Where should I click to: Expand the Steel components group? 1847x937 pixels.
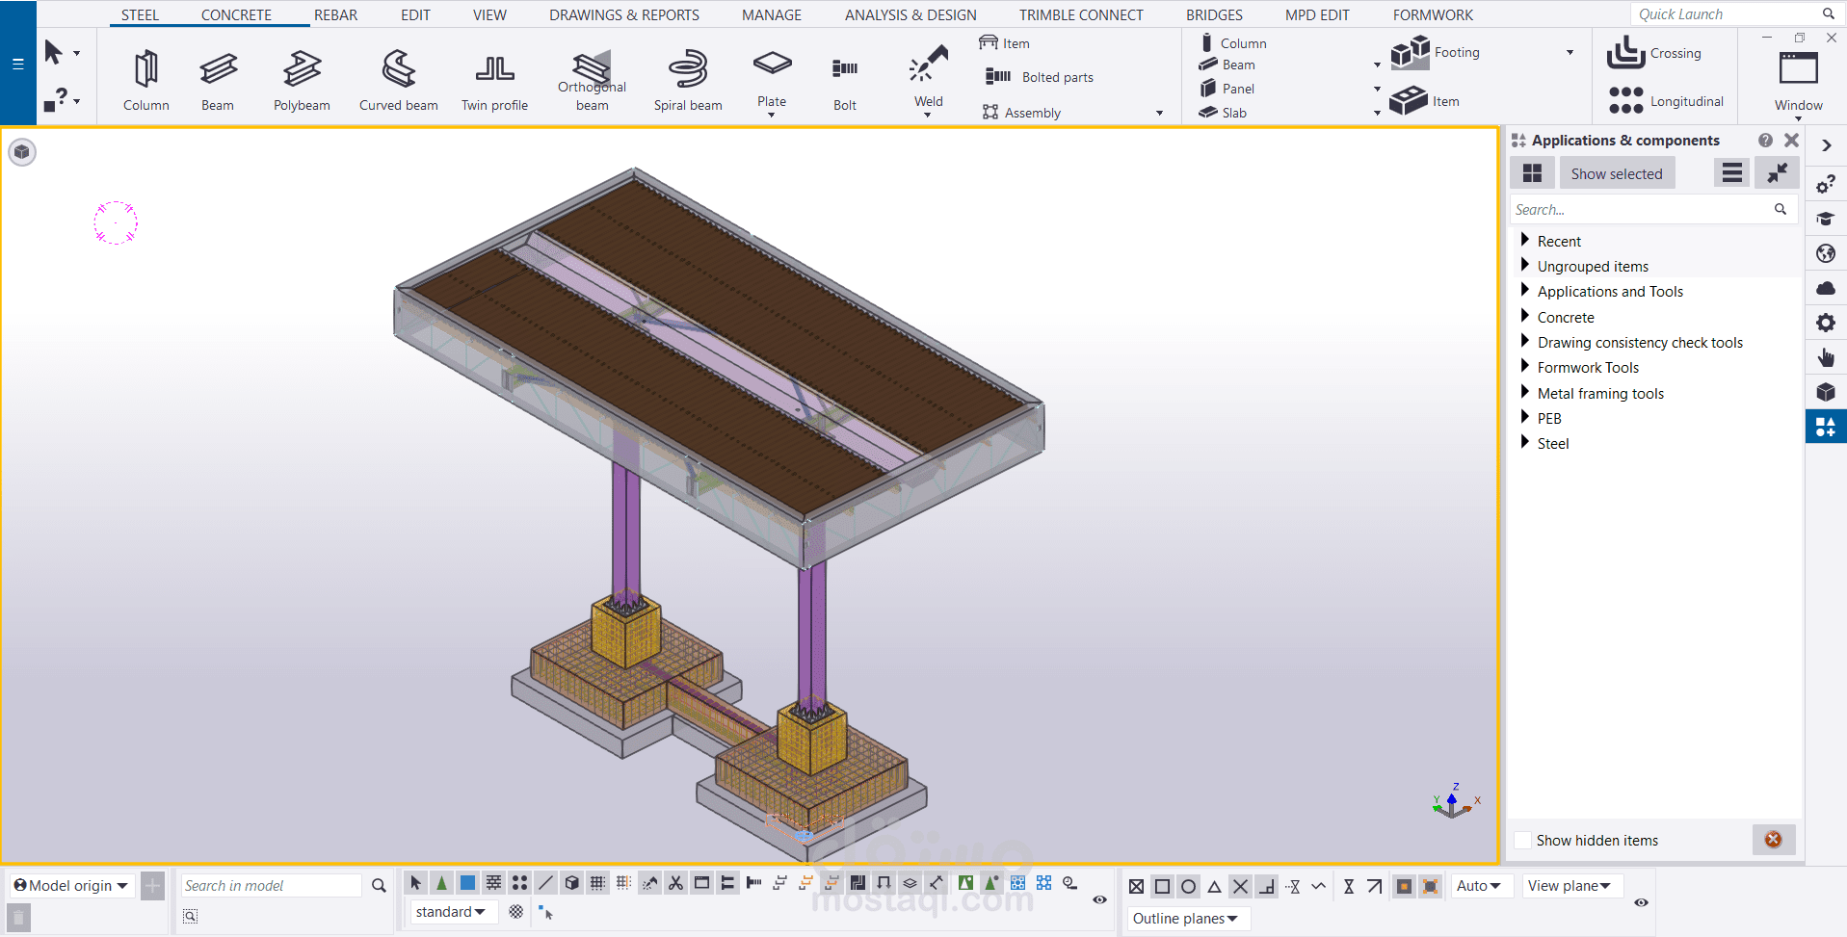coord(1524,443)
